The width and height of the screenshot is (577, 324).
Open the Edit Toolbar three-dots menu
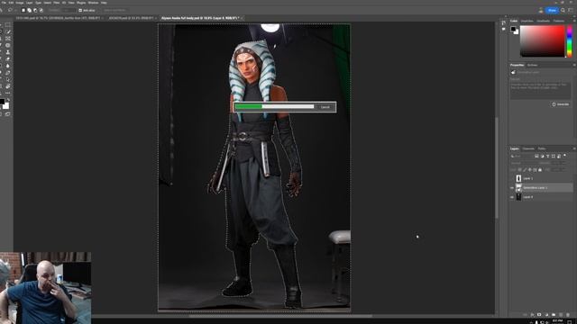pos(8,93)
